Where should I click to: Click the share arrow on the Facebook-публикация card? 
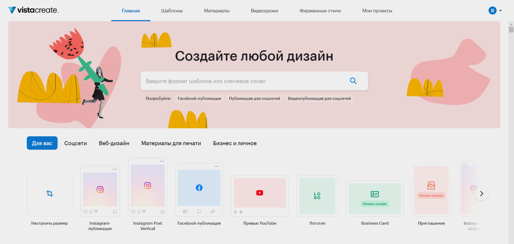click(x=213, y=211)
